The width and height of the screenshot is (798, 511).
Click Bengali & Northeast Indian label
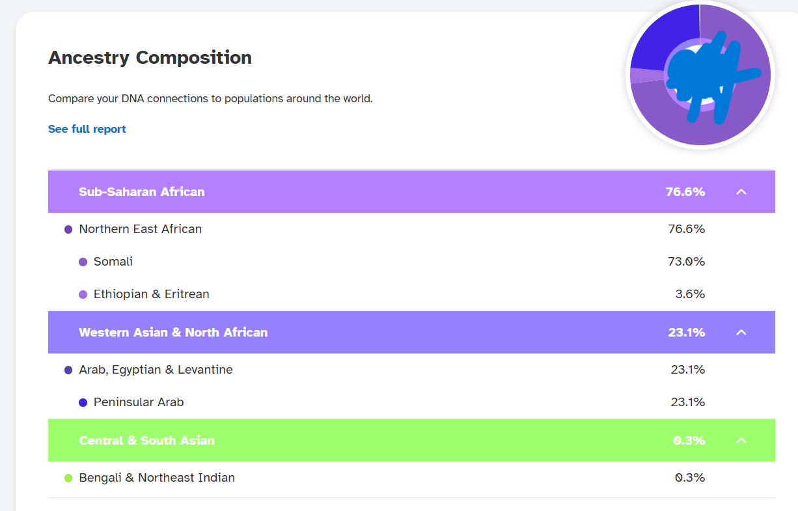pyautogui.click(x=156, y=478)
